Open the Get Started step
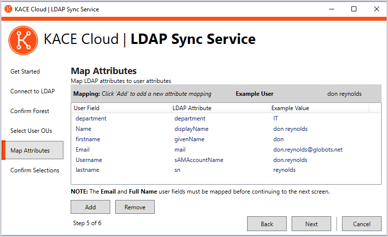Viewport: 388px width, 237px height. [25, 72]
